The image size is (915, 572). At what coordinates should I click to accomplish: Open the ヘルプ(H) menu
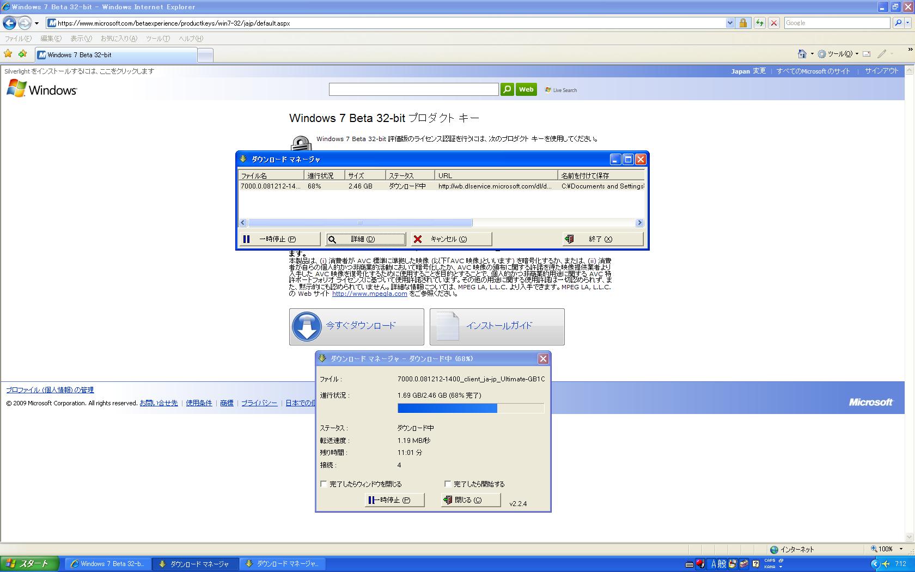tap(191, 39)
